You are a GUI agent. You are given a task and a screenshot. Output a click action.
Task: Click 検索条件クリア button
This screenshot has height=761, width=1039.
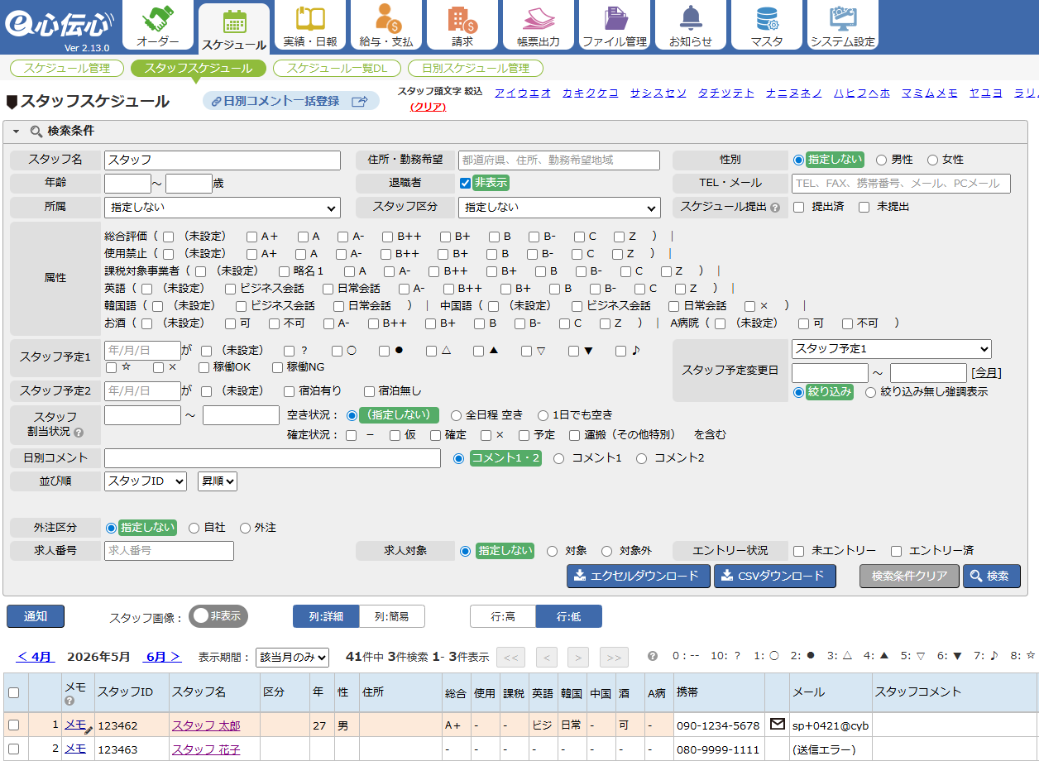coord(909,576)
